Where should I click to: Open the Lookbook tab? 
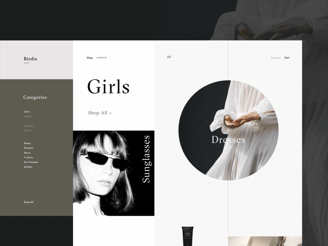(101, 57)
